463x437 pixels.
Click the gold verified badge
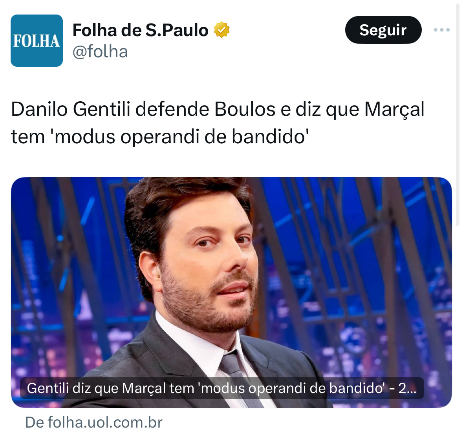pyautogui.click(x=221, y=30)
